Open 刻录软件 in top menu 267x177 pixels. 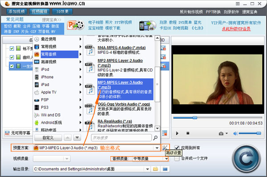tap(231, 12)
